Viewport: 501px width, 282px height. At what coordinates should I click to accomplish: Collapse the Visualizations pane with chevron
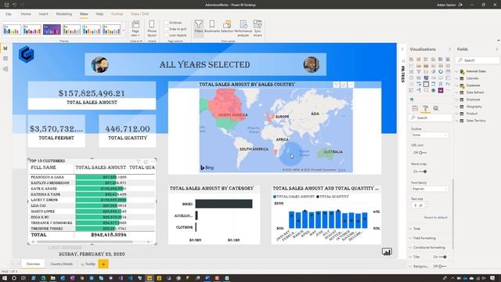click(449, 49)
